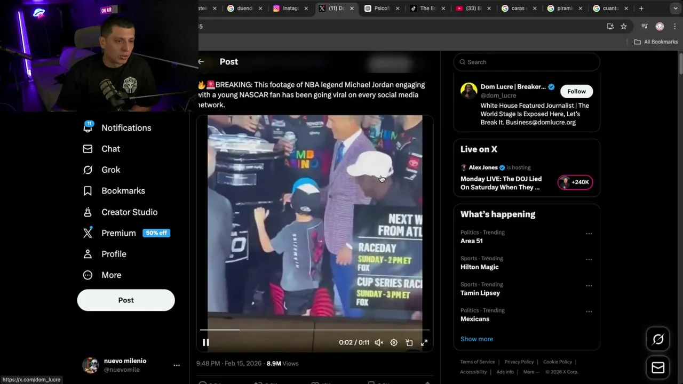The height and width of the screenshot is (384, 683).
Task: Click the search field on X
Action: [527, 62]
